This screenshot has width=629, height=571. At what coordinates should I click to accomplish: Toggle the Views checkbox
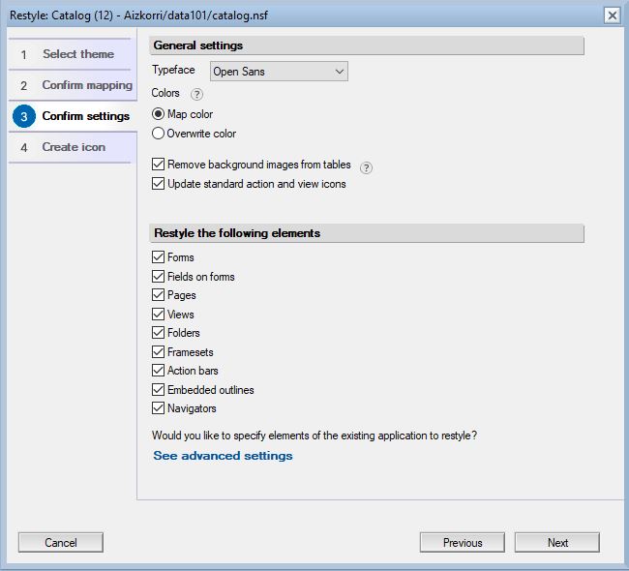click(x=159, y=315)
